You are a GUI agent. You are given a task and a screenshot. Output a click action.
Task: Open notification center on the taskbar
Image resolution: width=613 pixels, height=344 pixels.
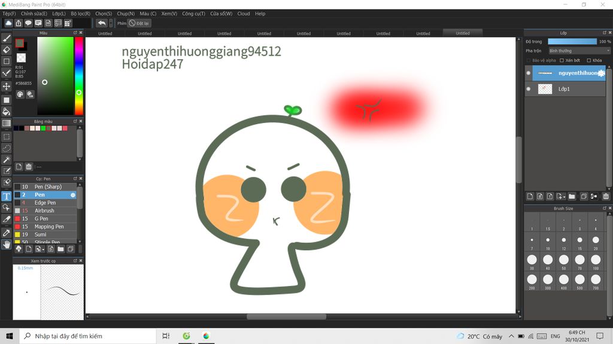[600, 336]
